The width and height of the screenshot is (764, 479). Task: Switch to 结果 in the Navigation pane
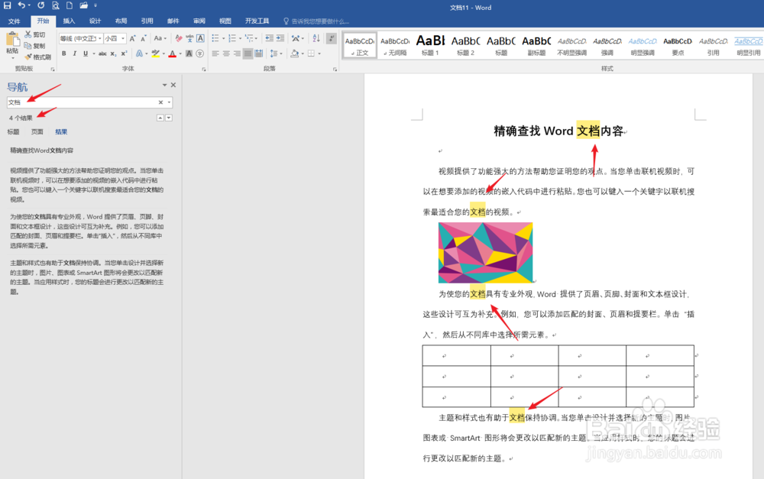click(61, 131)
